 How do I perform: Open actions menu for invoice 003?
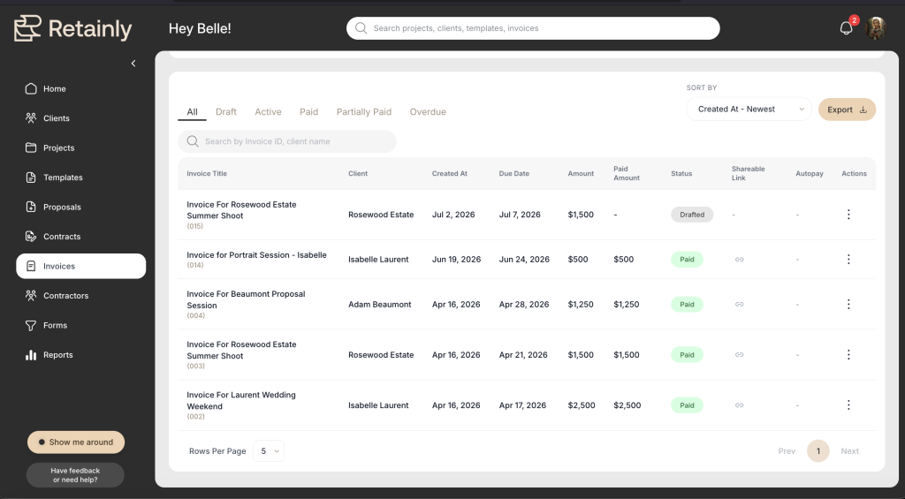click(848, 355)
